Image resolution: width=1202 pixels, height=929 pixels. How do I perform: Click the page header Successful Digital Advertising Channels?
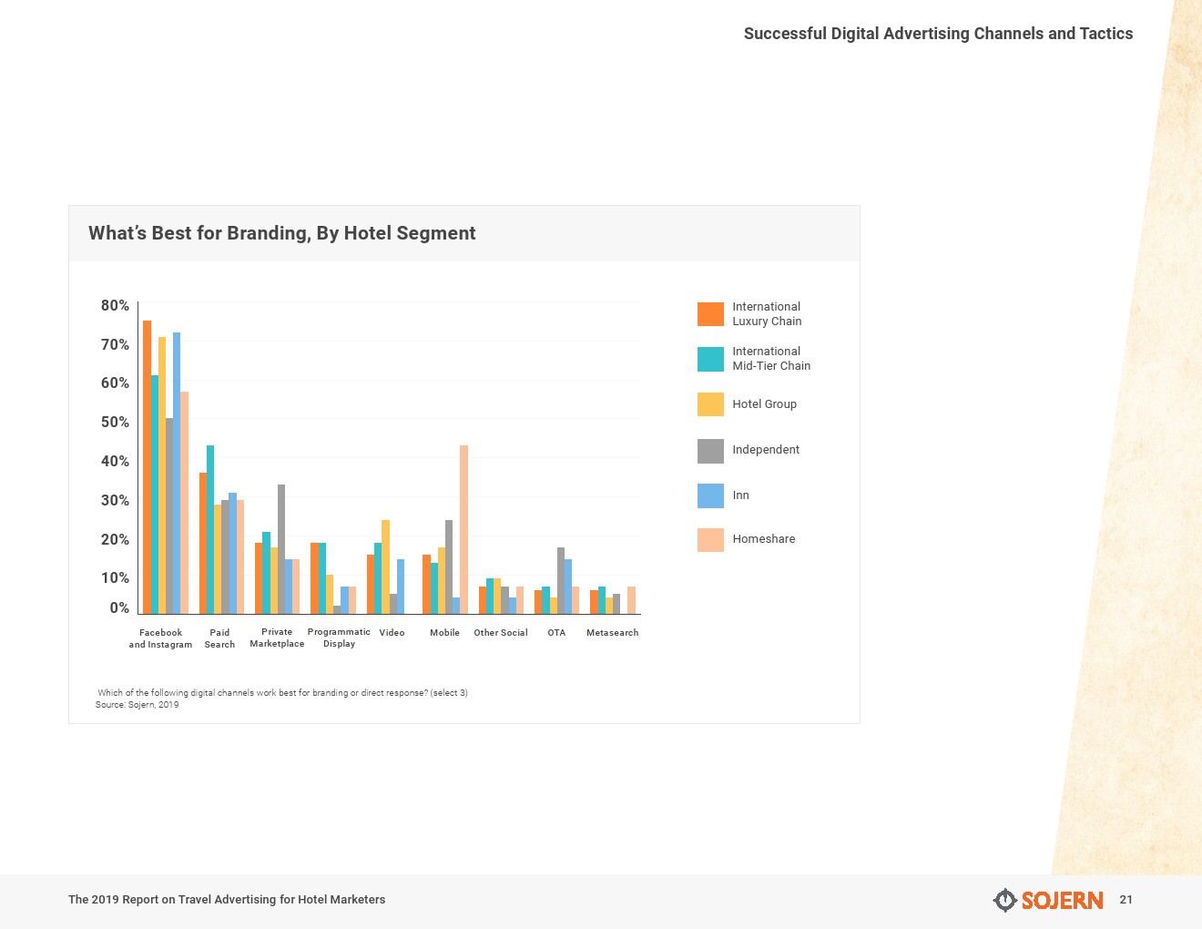click(938, 34)
